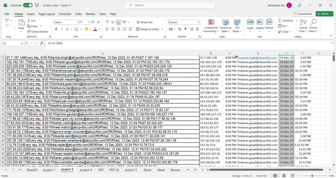This screenshot has width=336, height=178.
Task: Click Merge & Center
Action: tap(148, 29)
